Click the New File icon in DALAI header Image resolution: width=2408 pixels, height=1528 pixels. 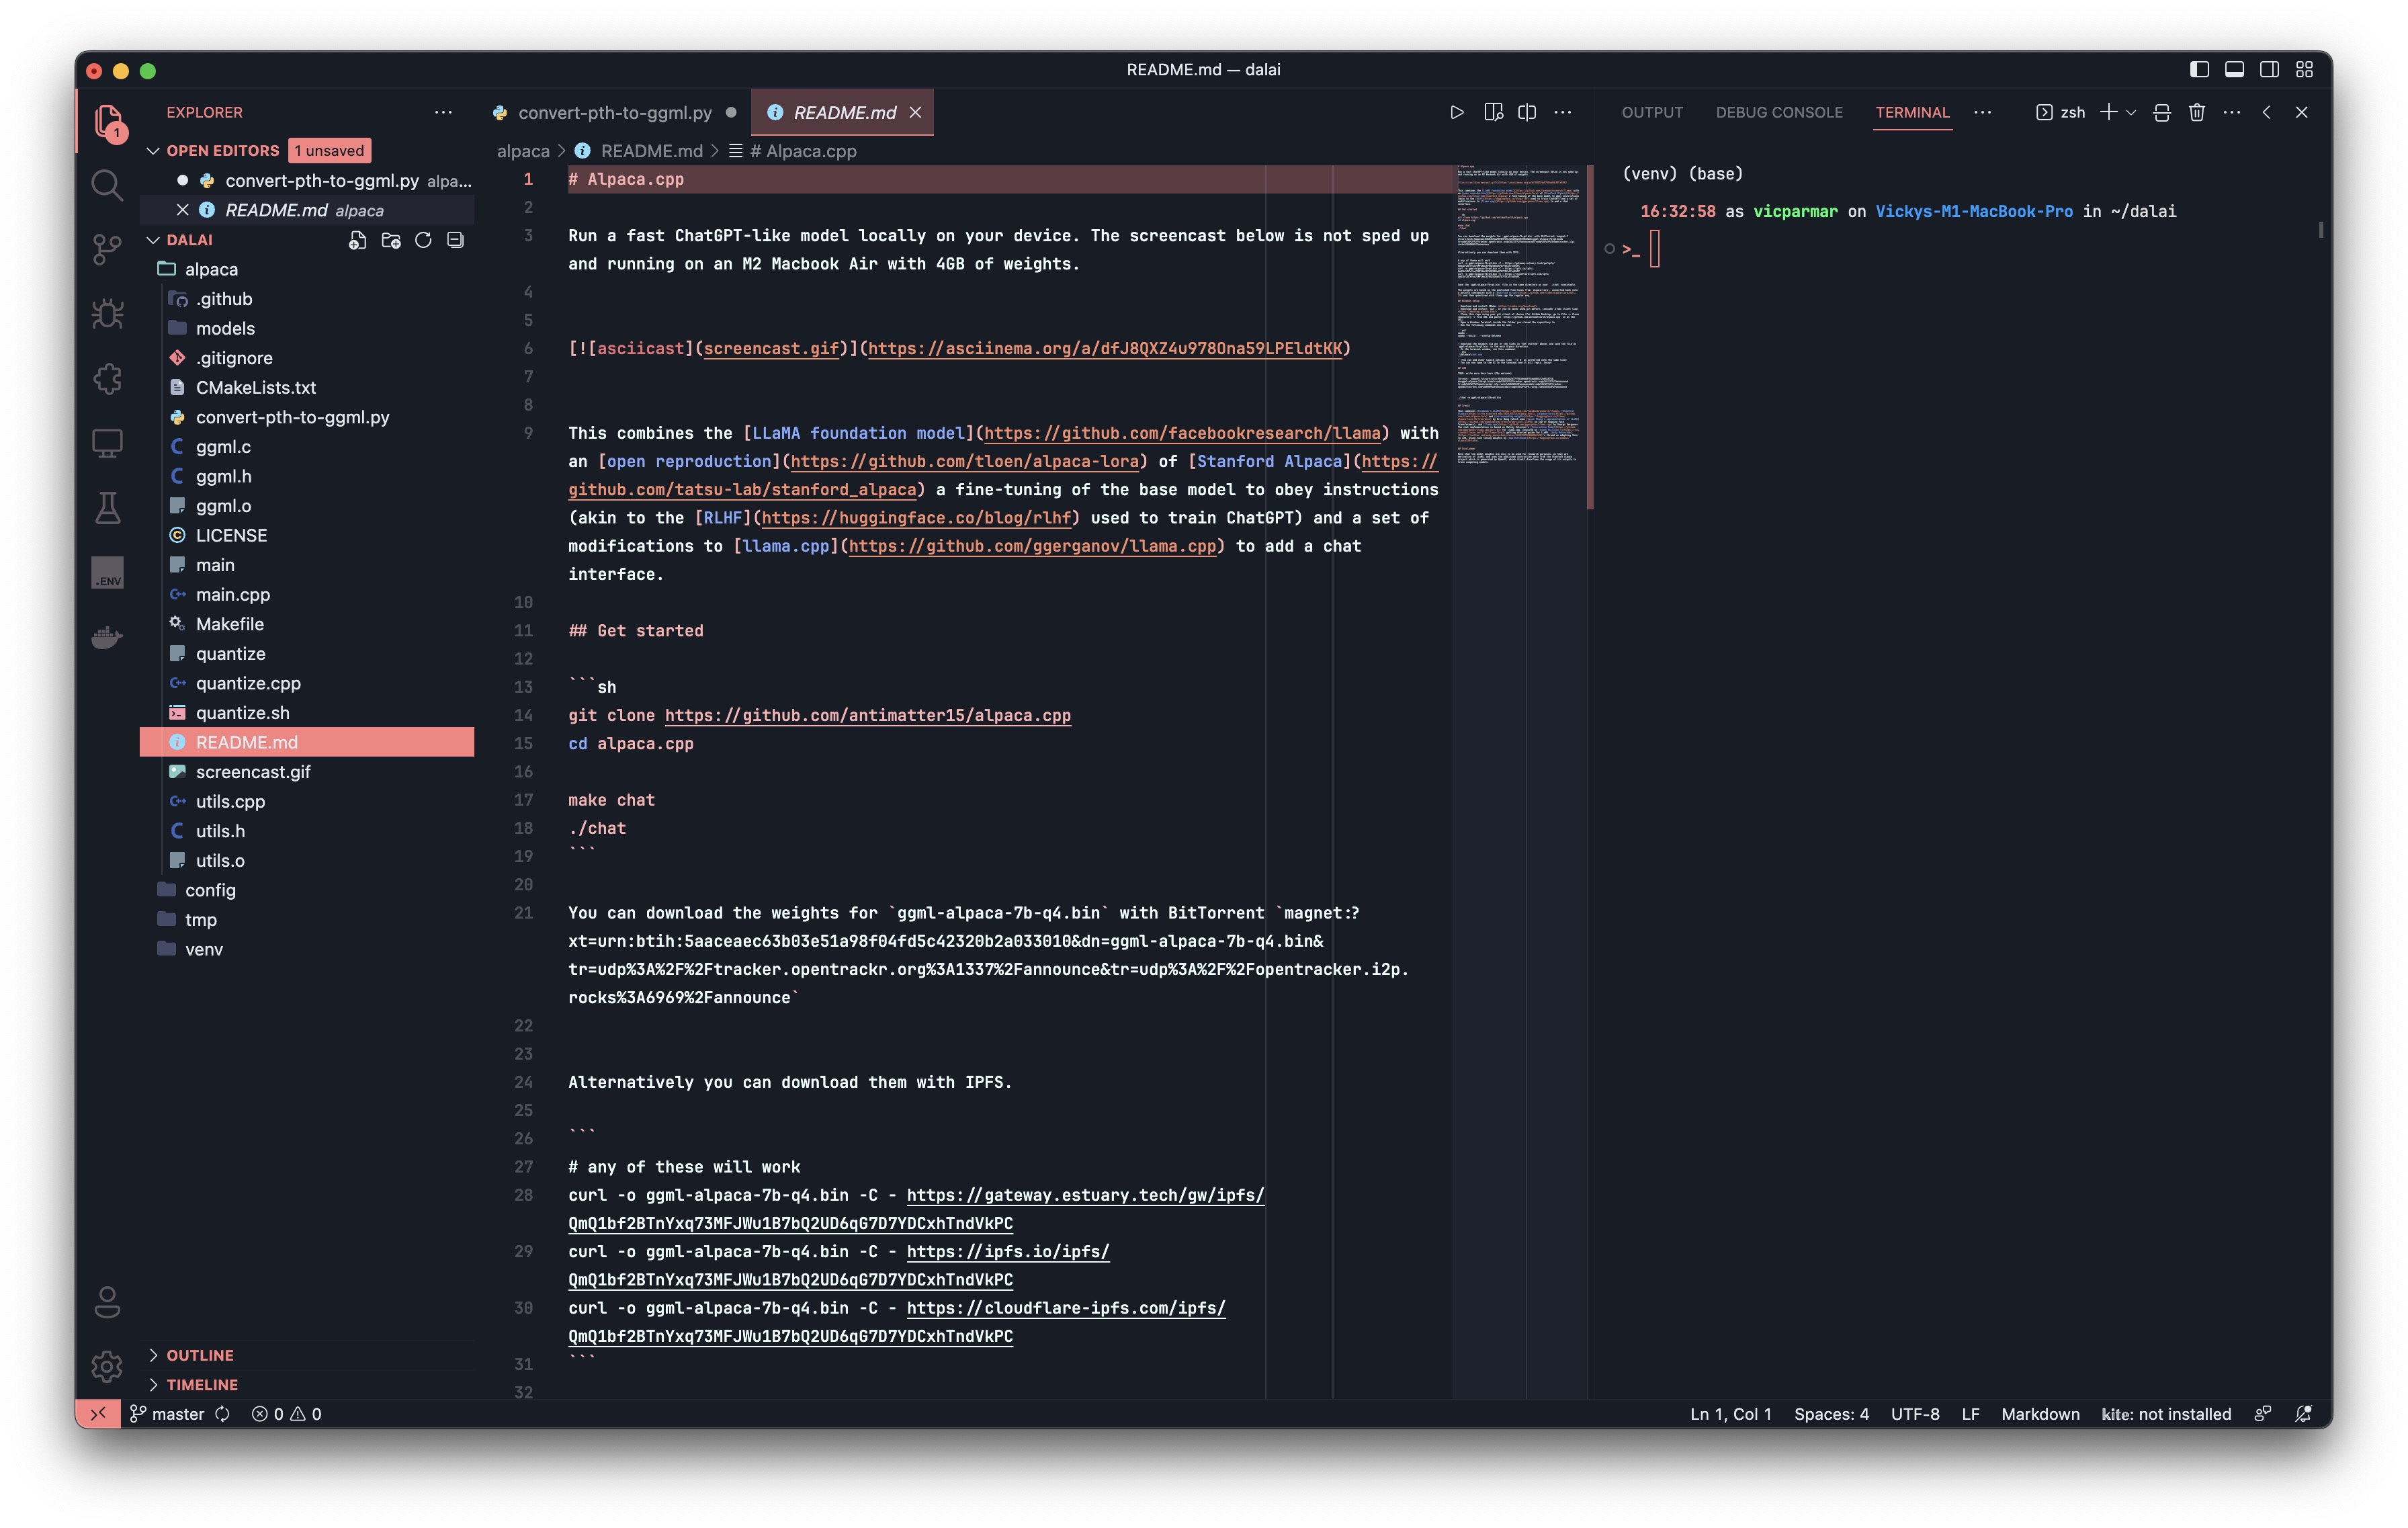tap(357, 240)
